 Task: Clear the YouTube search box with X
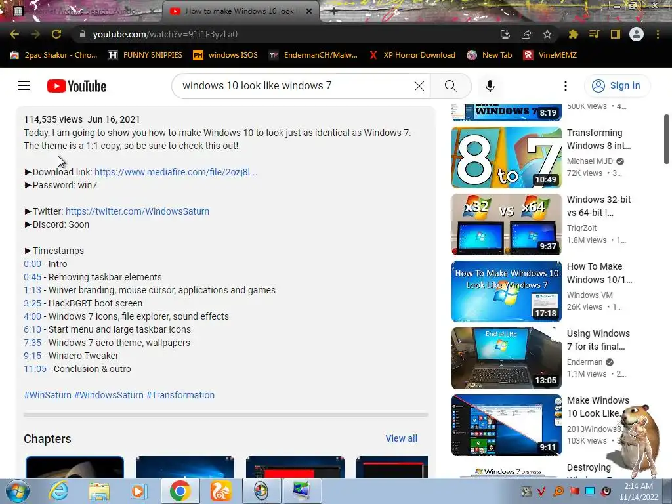(419, 86)
